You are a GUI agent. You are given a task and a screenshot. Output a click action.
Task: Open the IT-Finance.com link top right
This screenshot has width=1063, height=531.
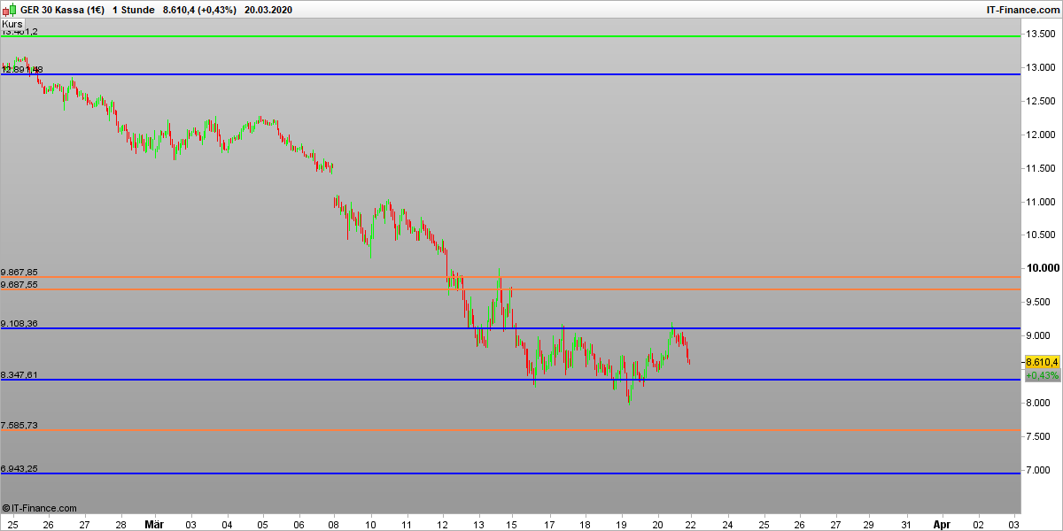click(1022, 10)
